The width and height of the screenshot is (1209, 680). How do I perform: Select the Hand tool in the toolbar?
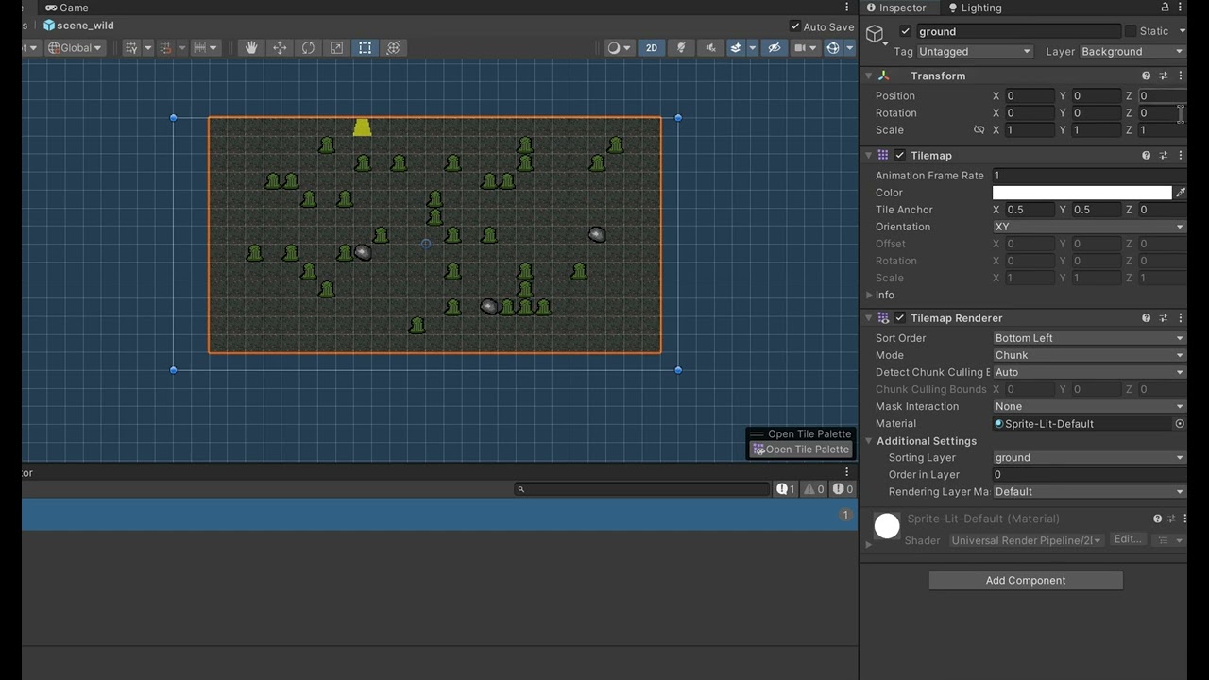[251, 47]
